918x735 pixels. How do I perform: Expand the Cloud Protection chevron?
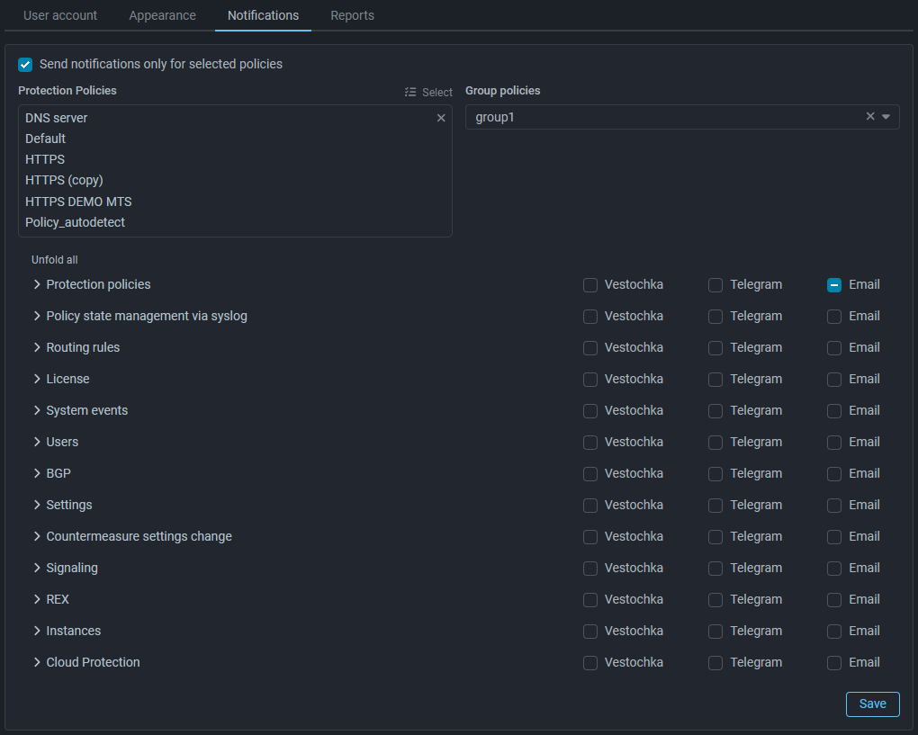[37, 662]
